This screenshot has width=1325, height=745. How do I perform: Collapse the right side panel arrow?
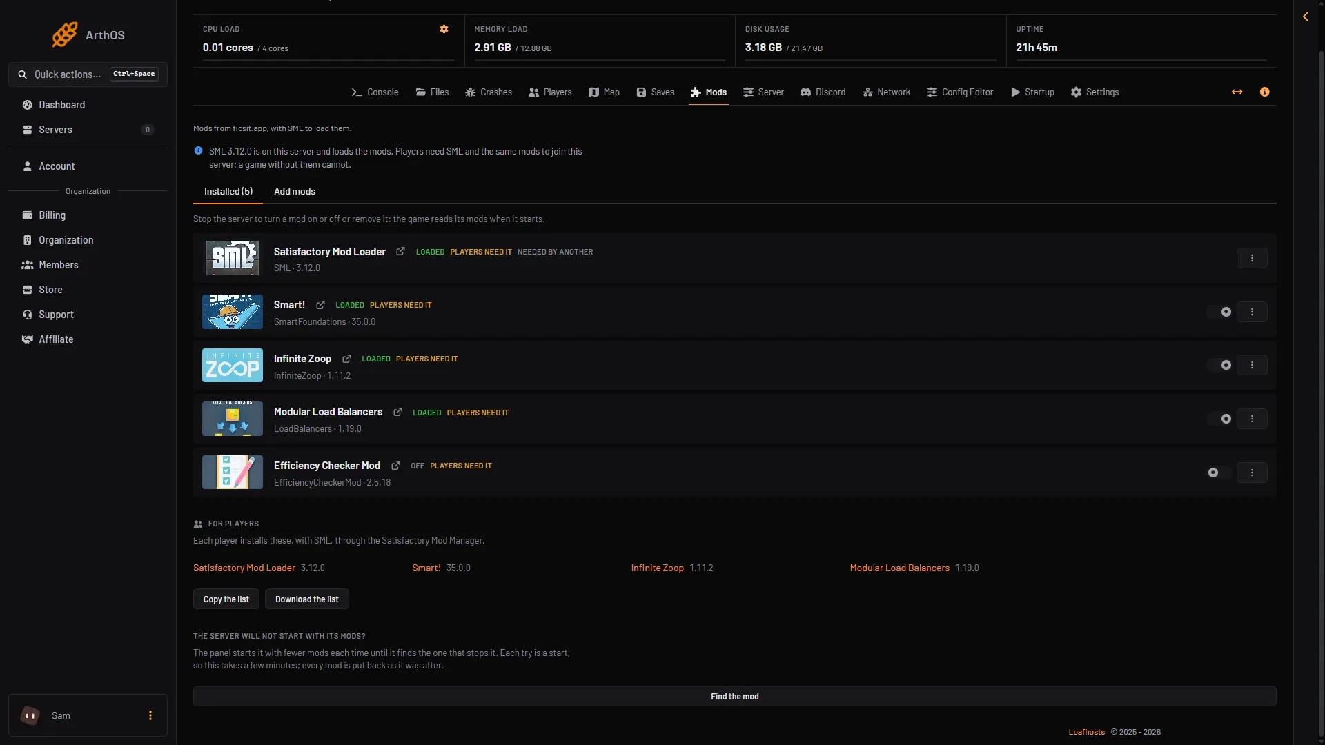[x=1306, y=17]
